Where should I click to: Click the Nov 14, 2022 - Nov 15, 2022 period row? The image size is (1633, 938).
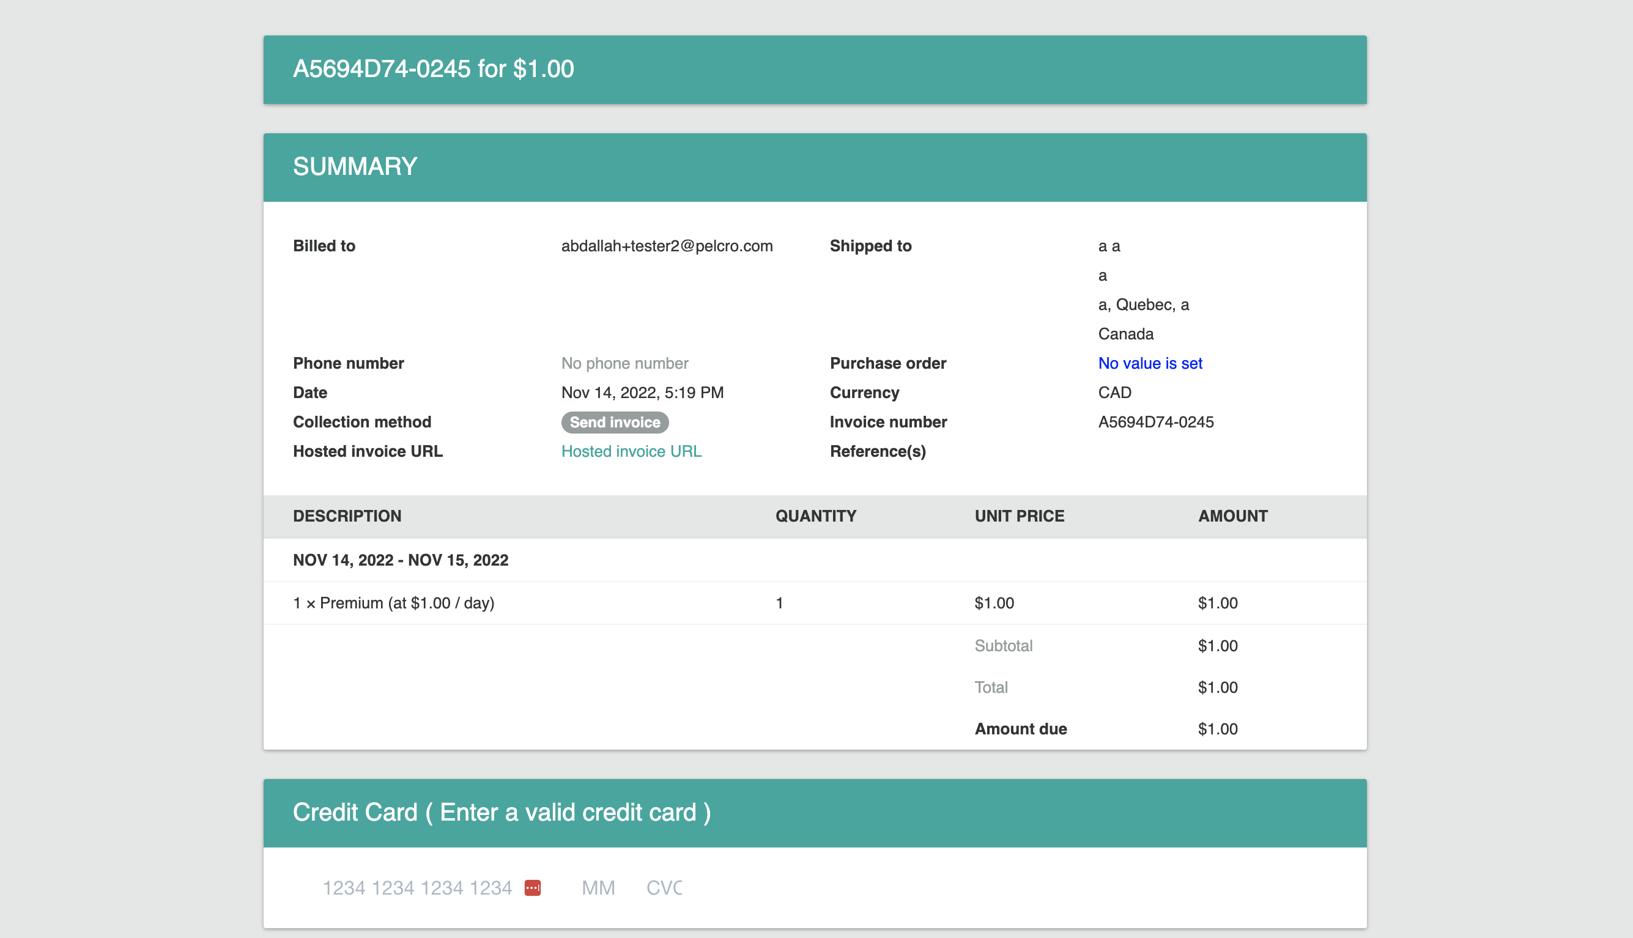(x=400, y=560)
